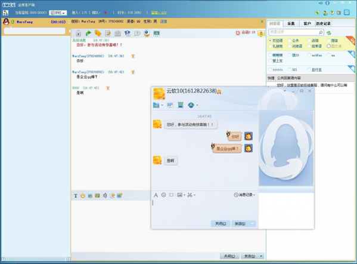This screenshot has height=264, width=357.
Task: Click the font "A" icon in QQ popup
Action: [x=156, y=195]
